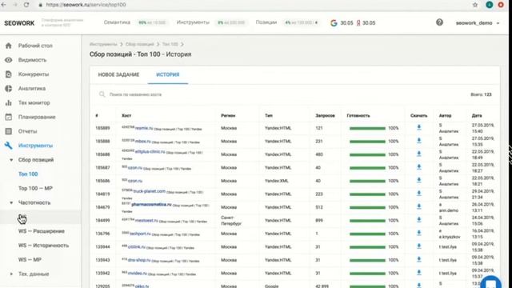This screenshot has height=288, width=512.
Task: Click the bar chart icon beside Тех монитор
Action: pyautogui.click(x=9, y=102)
